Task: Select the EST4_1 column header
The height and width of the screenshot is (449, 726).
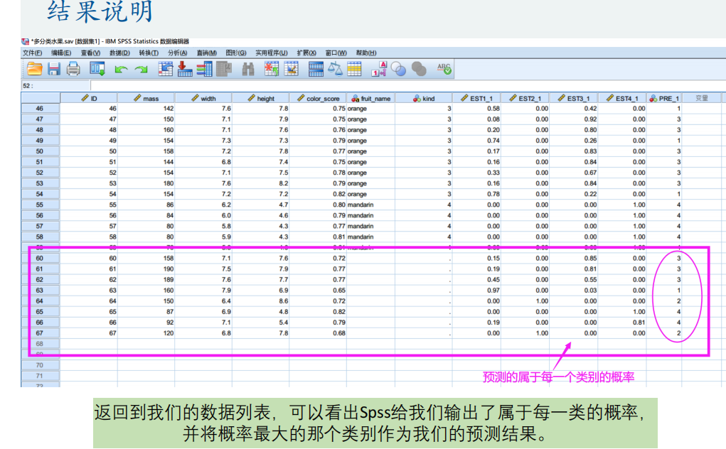Action: pyautogui.click(x=621, y=98)
